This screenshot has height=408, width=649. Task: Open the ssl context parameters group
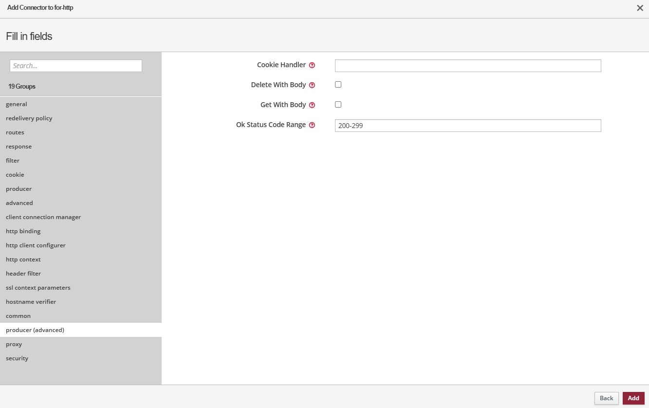tap(38, 288)
